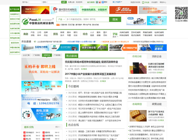This screenshot has height=140, width=188.
Task: Select the 活跃企业 tab
Action: pos(157,56)
